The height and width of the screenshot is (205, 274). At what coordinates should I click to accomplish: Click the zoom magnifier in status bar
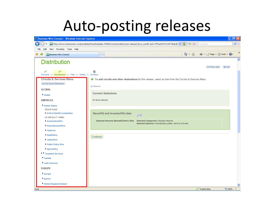(226, 189)
